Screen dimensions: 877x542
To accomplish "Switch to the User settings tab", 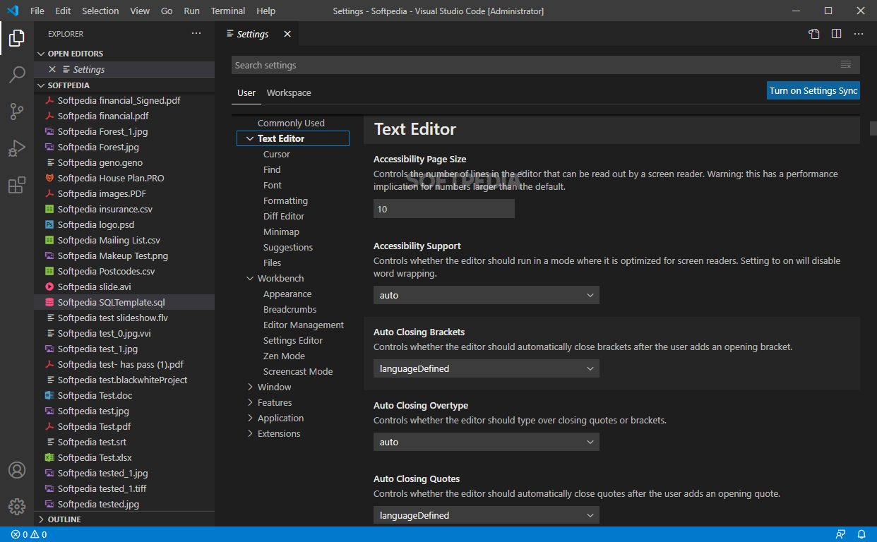I will click(246, 92).
